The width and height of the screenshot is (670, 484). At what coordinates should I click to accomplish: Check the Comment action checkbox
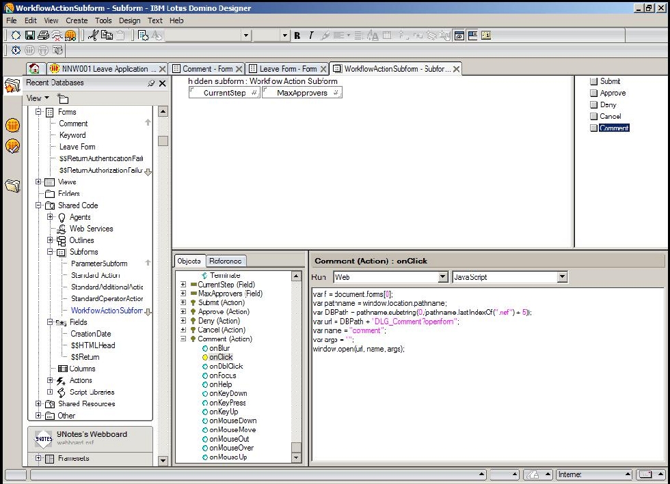pyautogui.click(x=593, y=128)
